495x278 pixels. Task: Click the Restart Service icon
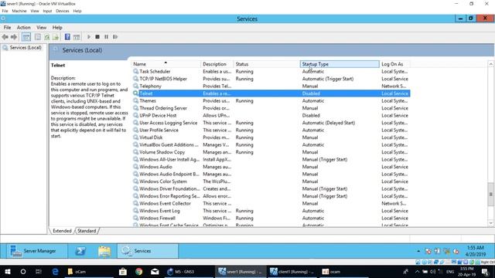pyautogui.click(x=115, y=37)
